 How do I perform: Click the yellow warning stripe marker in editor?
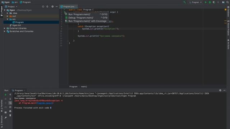225,21
